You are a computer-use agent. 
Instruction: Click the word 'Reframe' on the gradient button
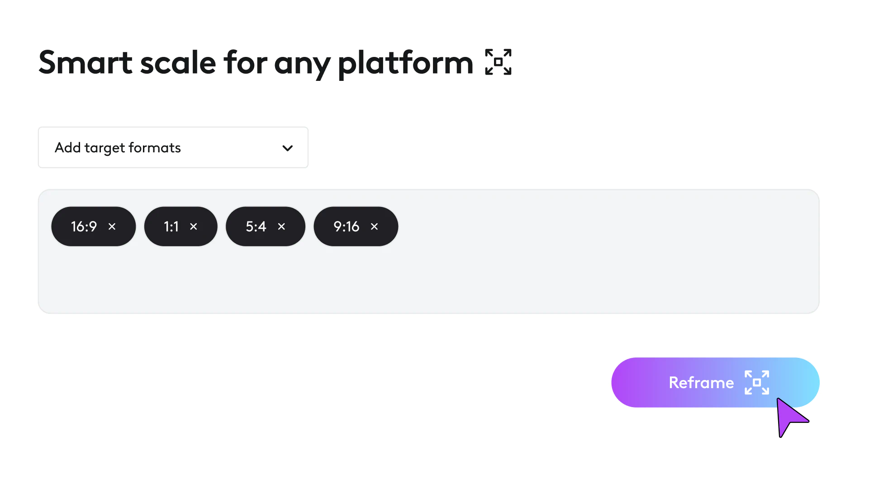701,383
